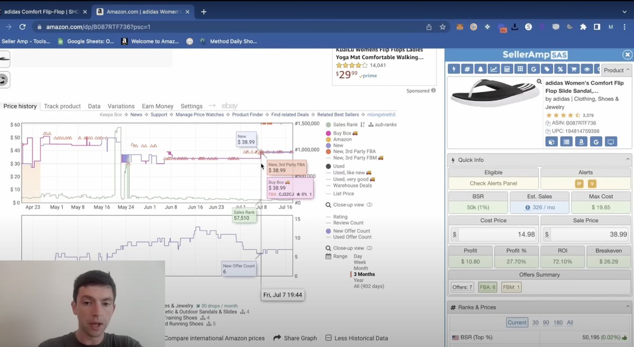Open the bell alerts icon in SellerAmp toolbar
This screenshot has width=634, height=347.
click(481, 69)
